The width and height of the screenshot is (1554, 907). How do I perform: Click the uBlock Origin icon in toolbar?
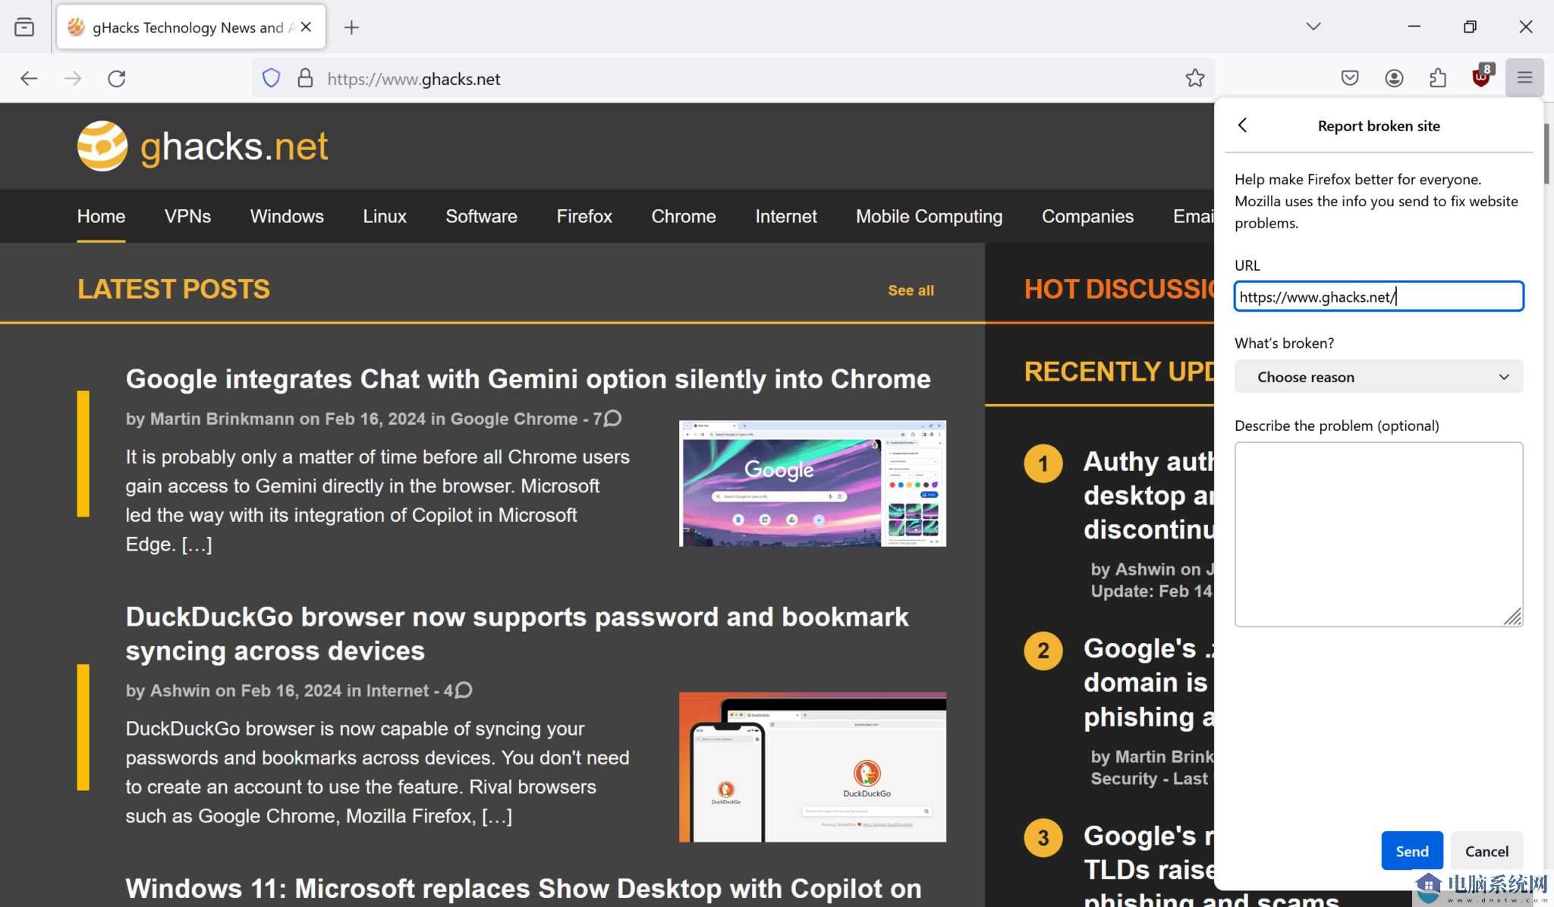click(x=1480, y=78)
